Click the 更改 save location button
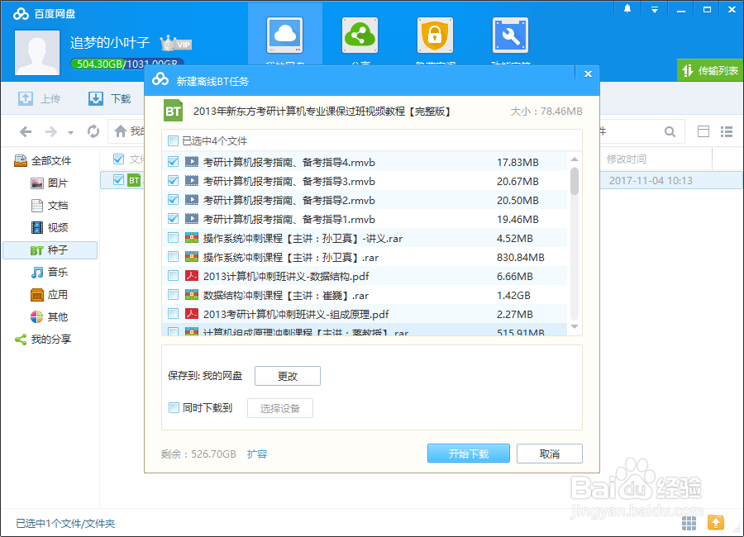Screen dimensions: 744x537 point(288,376)
